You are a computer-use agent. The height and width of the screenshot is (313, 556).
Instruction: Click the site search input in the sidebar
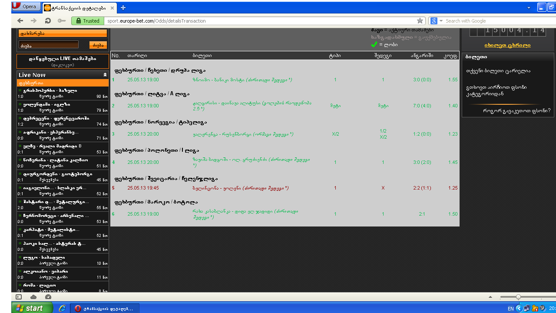[x=49, y=45]
